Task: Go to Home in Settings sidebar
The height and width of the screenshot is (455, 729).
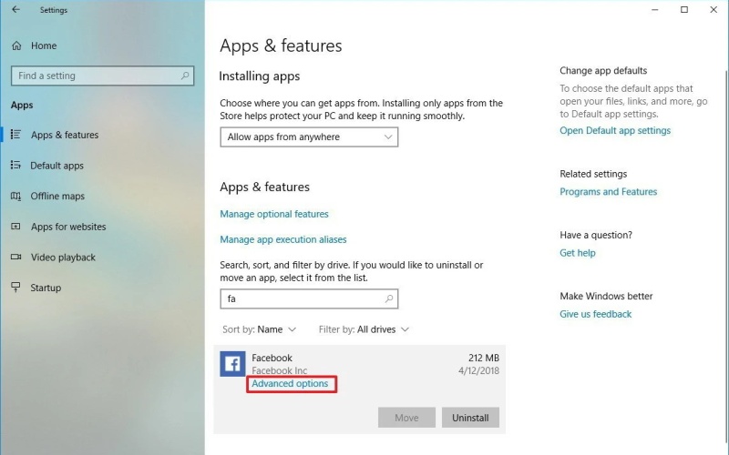Action: pyautogui.click(x=43, y=45)
